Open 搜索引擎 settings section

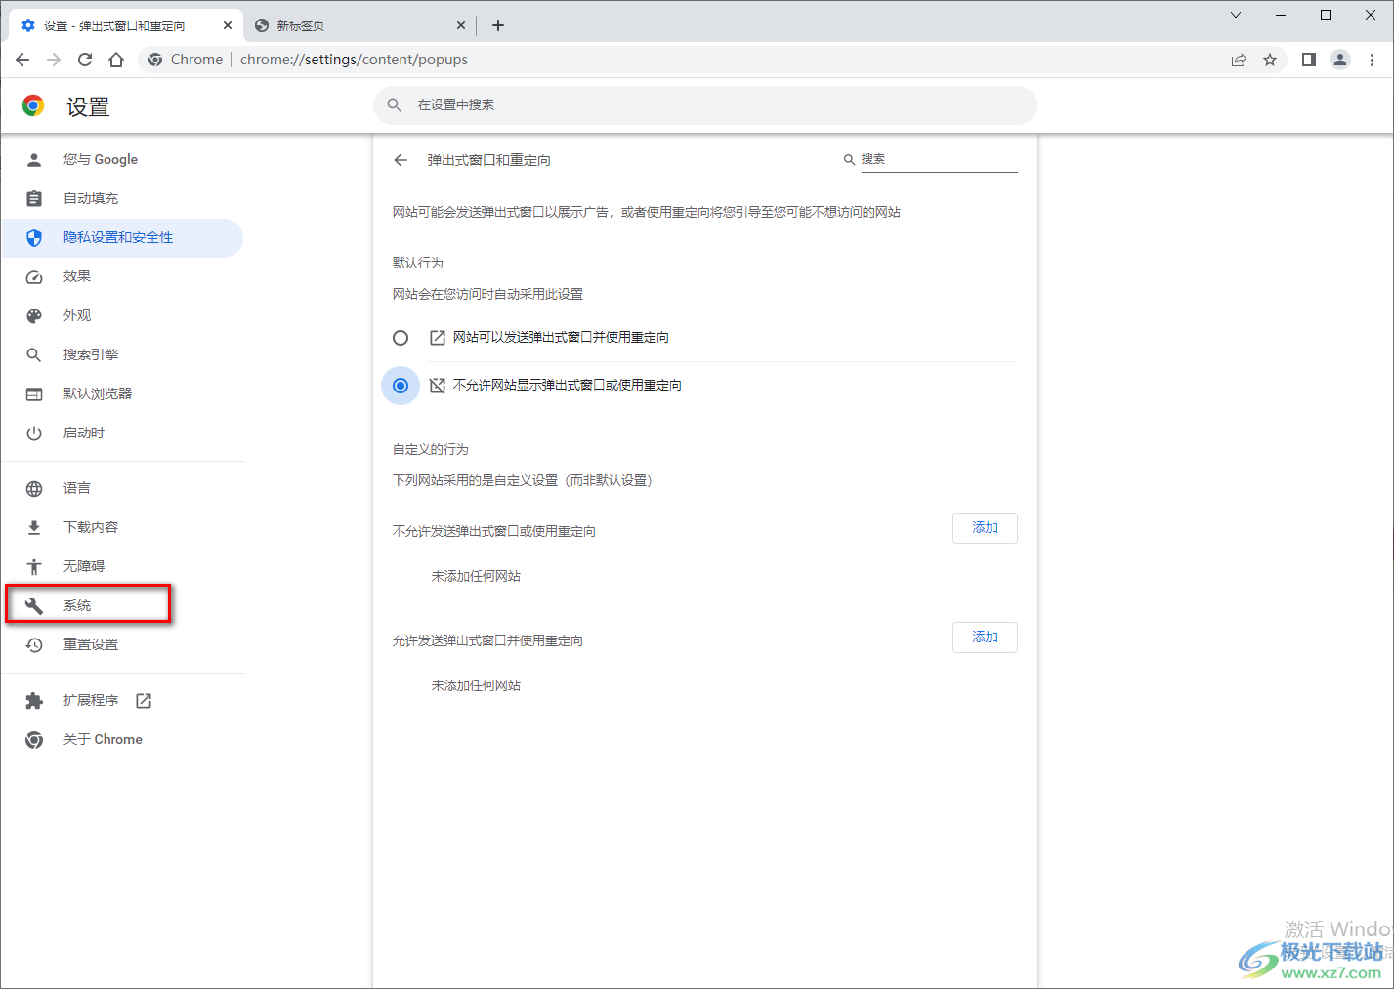(122, 355)
